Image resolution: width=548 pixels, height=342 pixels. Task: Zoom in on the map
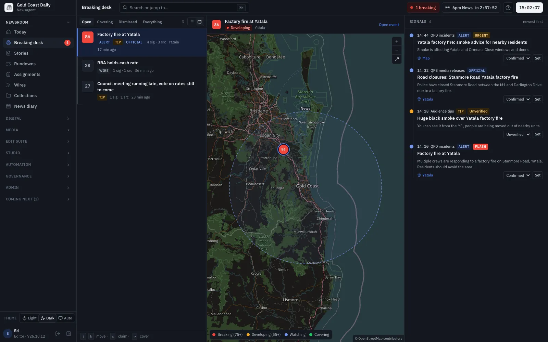click(x=397, y=41)
